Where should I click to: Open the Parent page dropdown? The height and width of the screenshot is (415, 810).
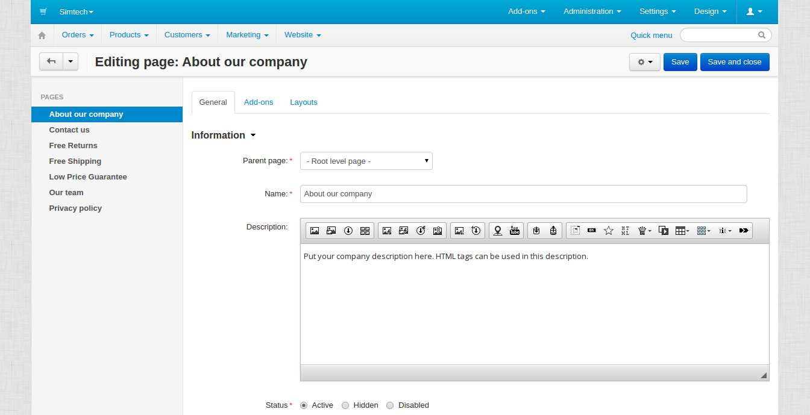(366, 161)
